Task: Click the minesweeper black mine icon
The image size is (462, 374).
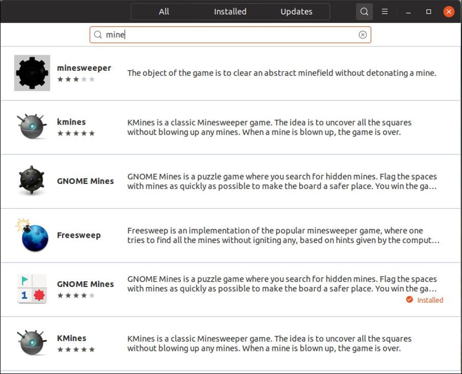Action: coord(32,73)
